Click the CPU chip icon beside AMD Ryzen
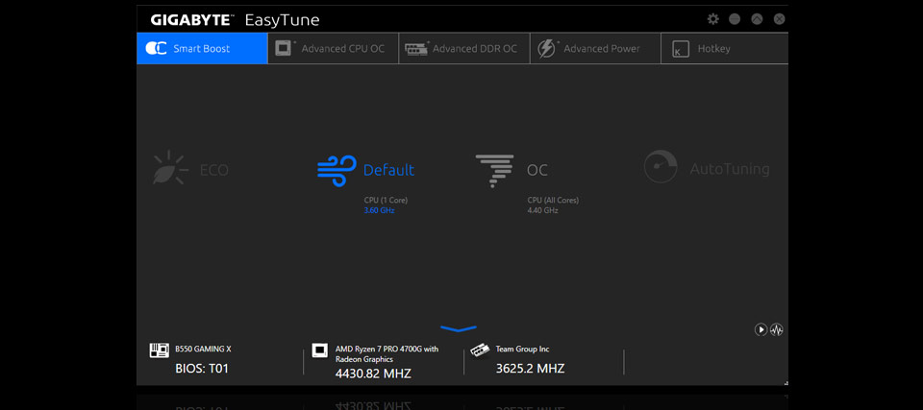 (x=319, y=350)
